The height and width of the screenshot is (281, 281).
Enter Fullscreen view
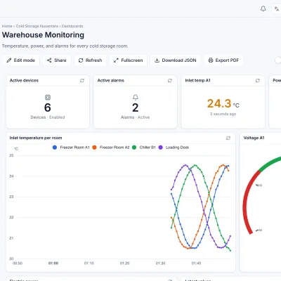[x=128, y=60]
